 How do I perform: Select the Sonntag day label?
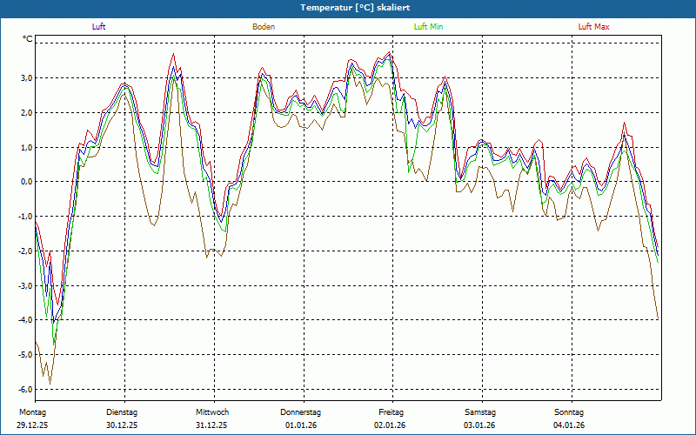click(569, 412)
